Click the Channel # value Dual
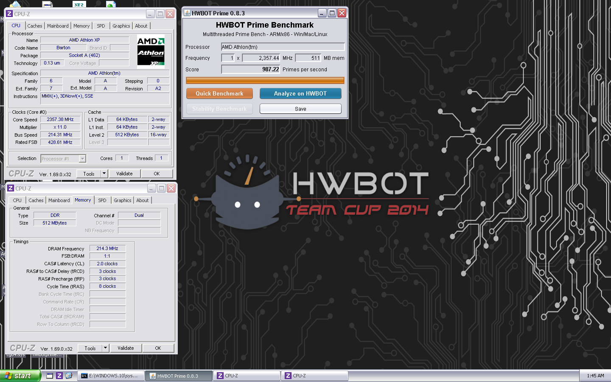 [x=139, y=215]
